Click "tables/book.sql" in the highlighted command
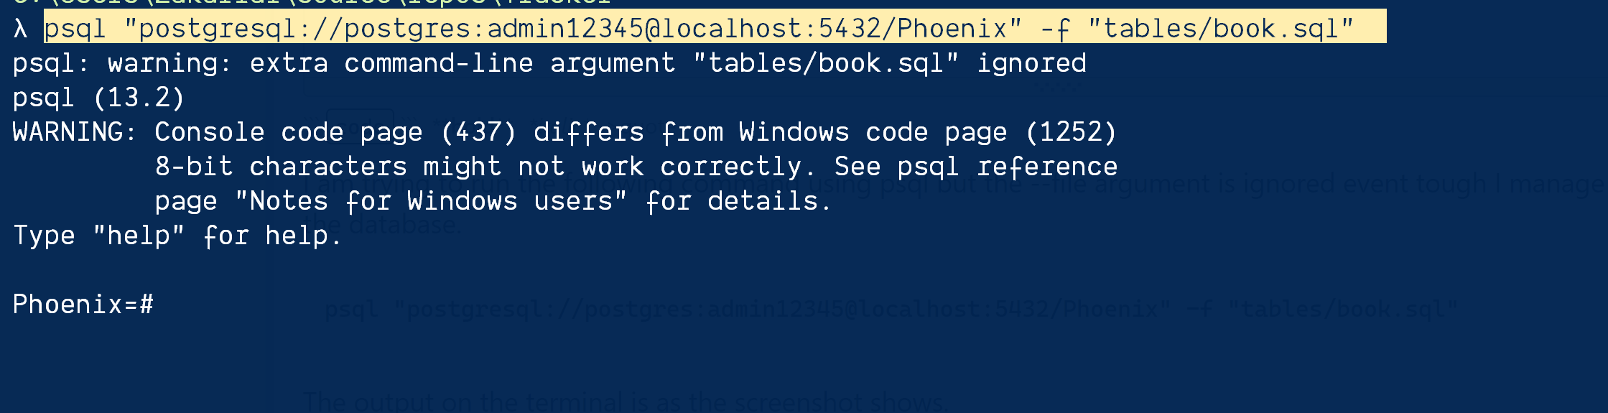This screenshot has width=1608, height=413. click(1221, 29)
